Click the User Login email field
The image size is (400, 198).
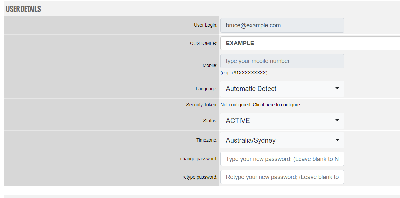[x=282, y=25]
